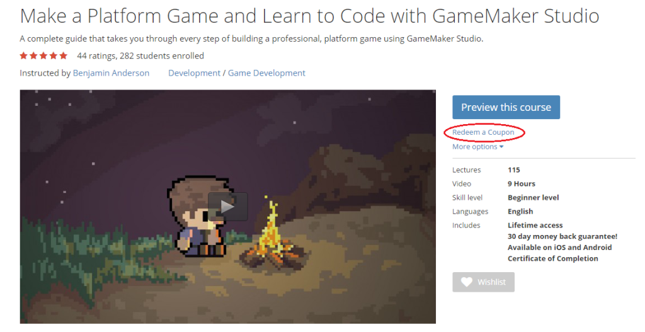
Task: Click the Certificate of Completion text
Action: (553, 258)
